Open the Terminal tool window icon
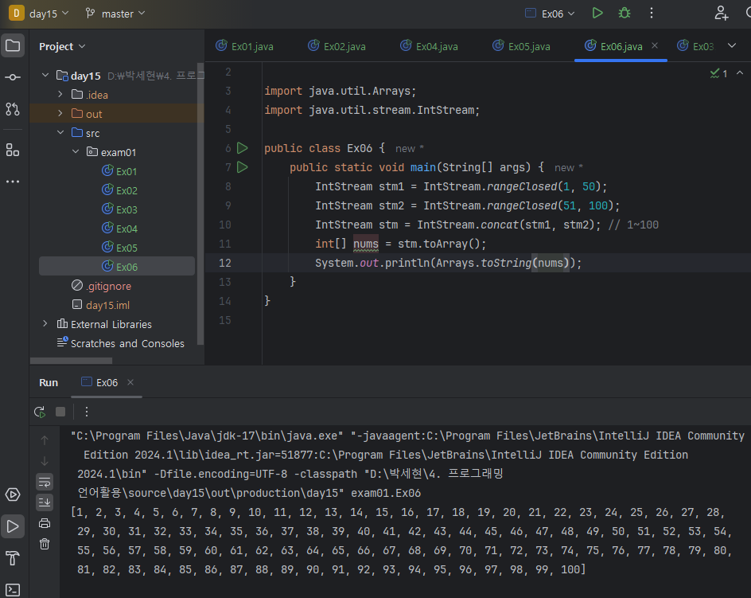751x598 pixels. (x=13, y=590)
